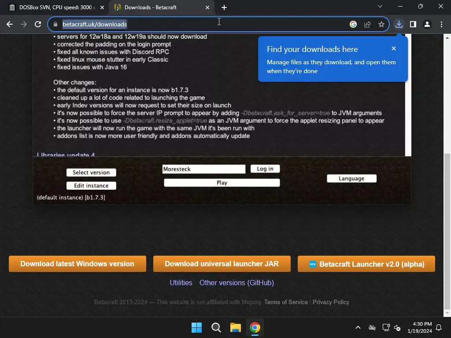Open Chrome downloads tray icon
451x338 pixels.
399,25
